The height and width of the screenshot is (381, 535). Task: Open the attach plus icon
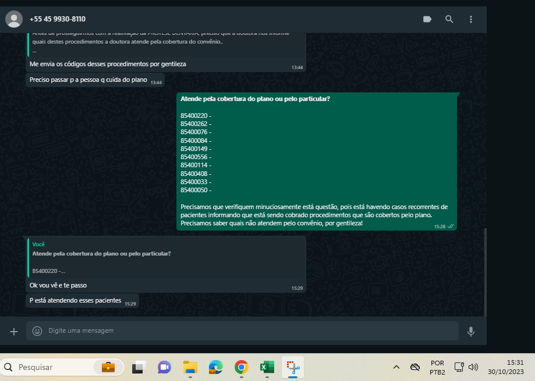tap(14, 331)
